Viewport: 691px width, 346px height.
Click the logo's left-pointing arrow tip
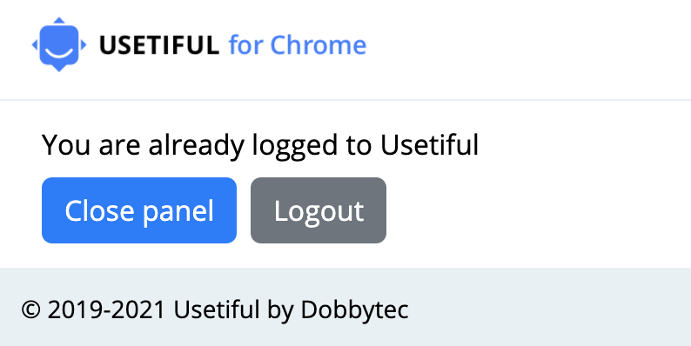(34, 44)
